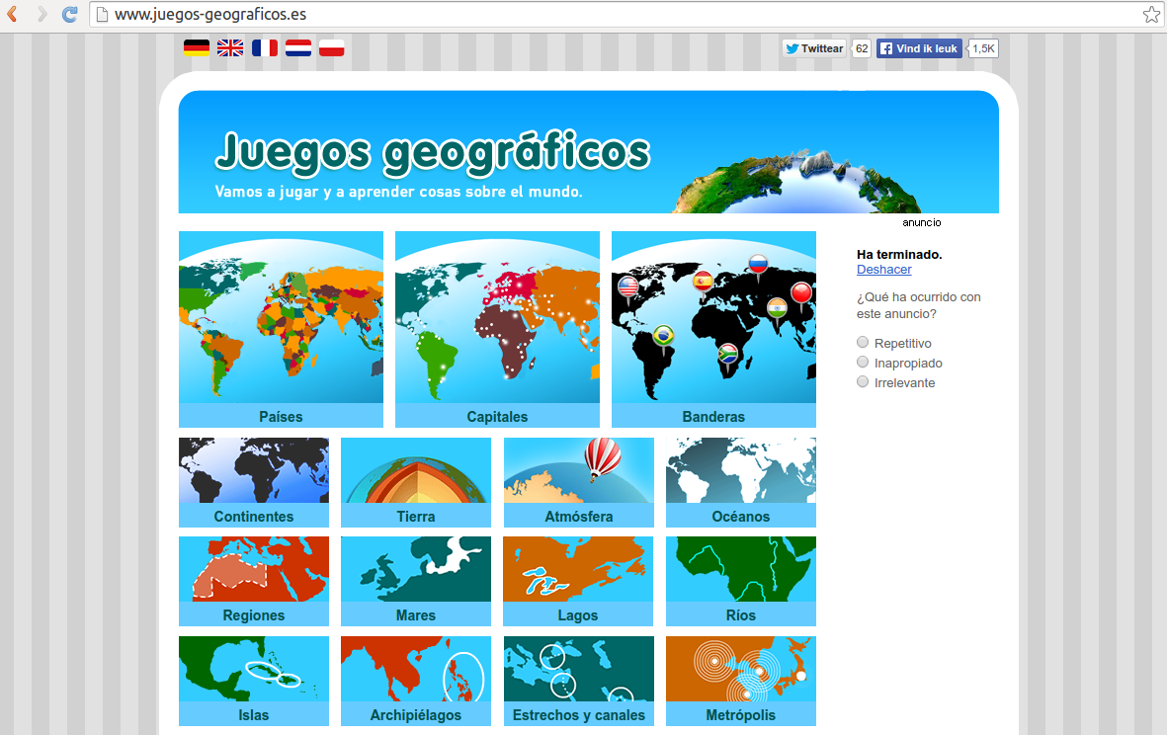This screenshot has width=1167, height=735.
Task: Set the site language to Polish
Action: [x=331, y=46]
